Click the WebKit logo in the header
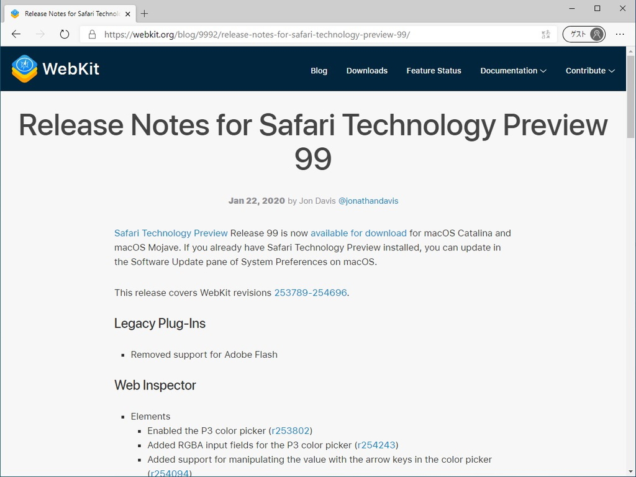 (24, 69)
